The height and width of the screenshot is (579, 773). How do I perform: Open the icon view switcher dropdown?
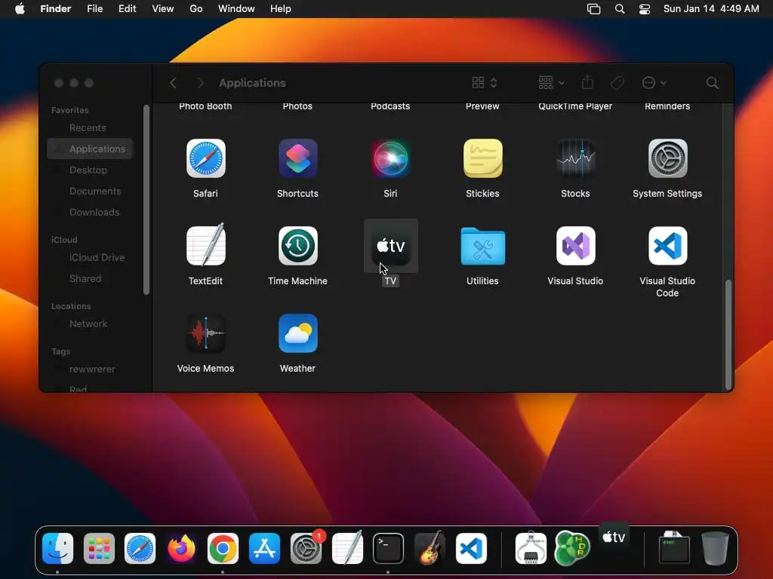tap(485, 83)
